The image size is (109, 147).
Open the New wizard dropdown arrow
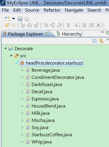click(13, 19)
